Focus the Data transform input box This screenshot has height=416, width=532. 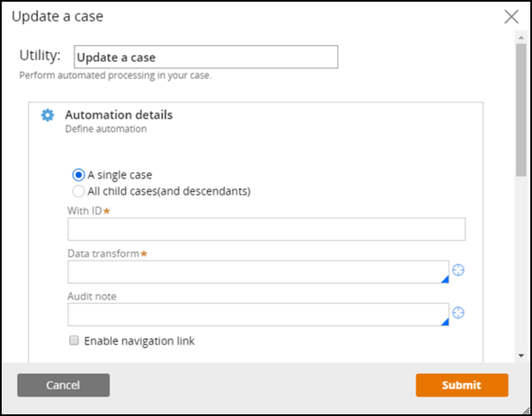257,272
